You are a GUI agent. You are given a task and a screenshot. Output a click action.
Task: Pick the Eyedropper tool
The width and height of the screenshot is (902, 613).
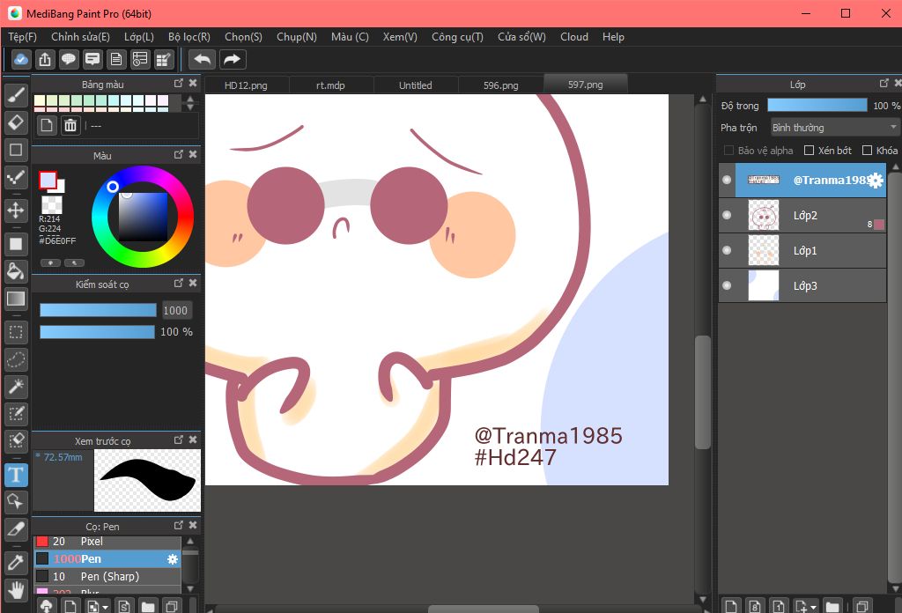tap(16, 563)
